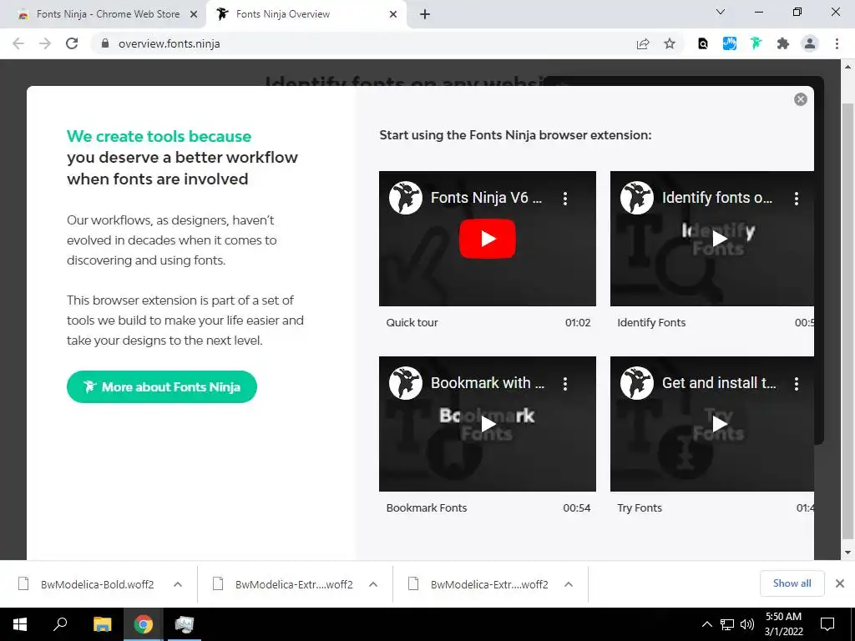Open options menu on Identify fonts video
This screenshot has height=641, width=855.
(797, 199)
